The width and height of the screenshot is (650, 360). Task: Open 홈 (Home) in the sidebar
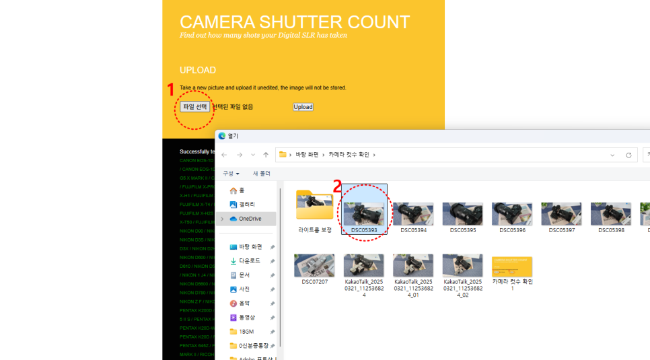(241, 190)
